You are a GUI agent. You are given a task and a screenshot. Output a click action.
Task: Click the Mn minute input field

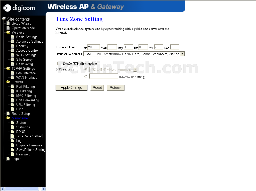159,47
